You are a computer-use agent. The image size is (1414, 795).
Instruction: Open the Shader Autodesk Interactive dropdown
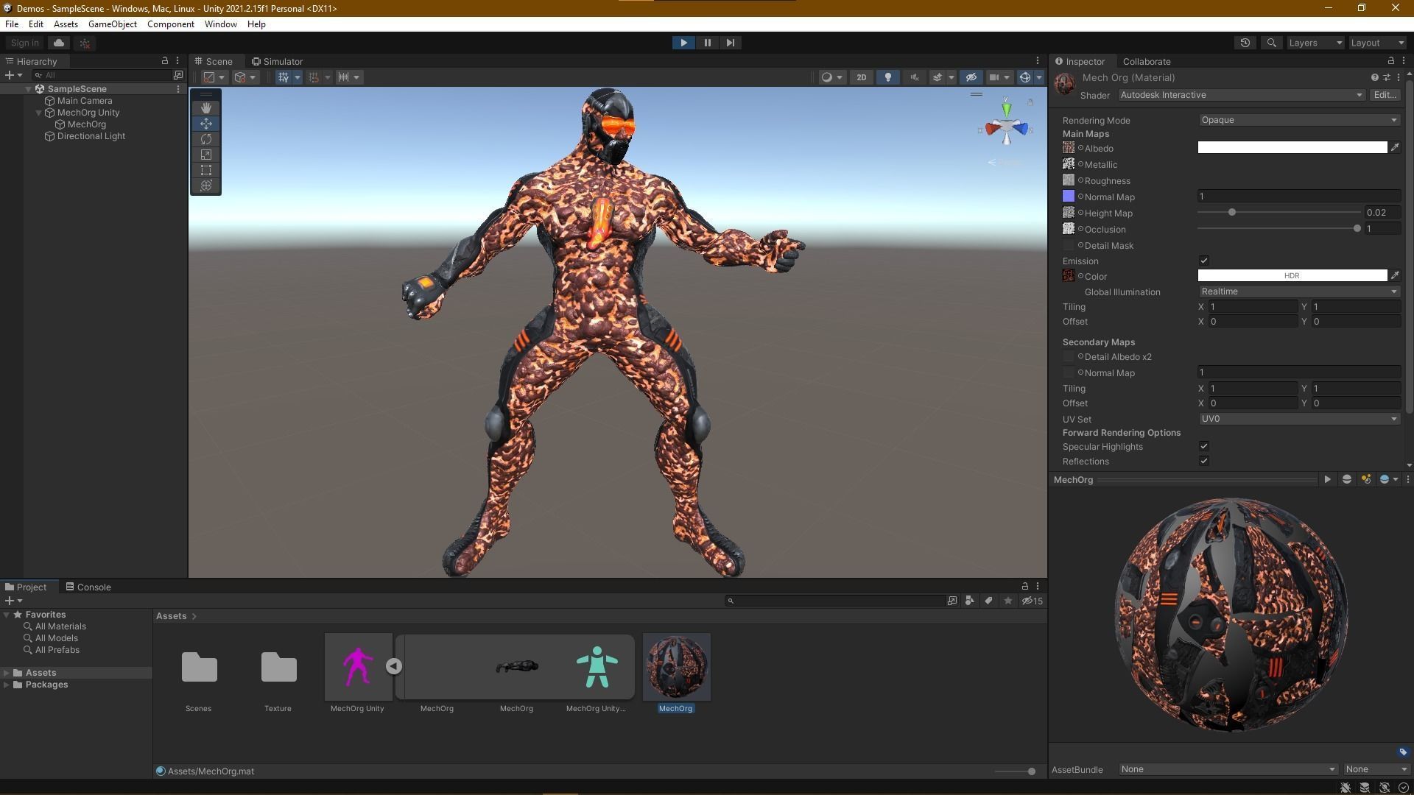1241,95
